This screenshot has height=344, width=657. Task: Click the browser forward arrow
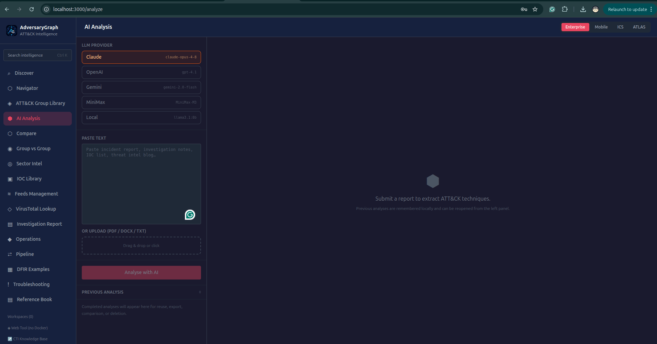tap(19, 9)
